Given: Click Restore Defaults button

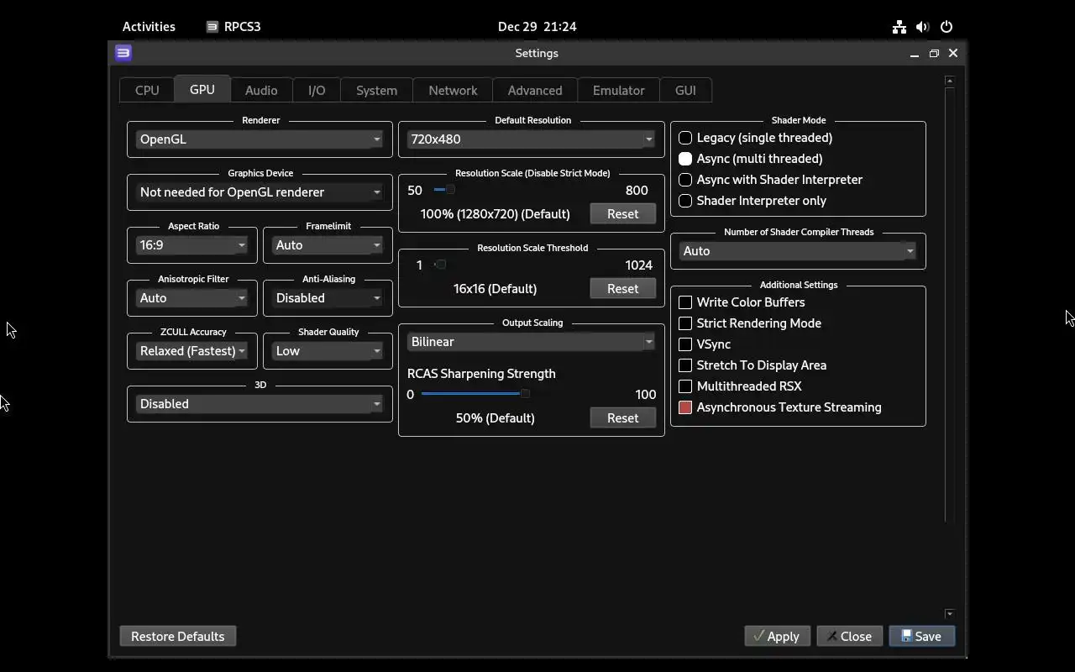Looking at the screenshot, I should (178, 637).
